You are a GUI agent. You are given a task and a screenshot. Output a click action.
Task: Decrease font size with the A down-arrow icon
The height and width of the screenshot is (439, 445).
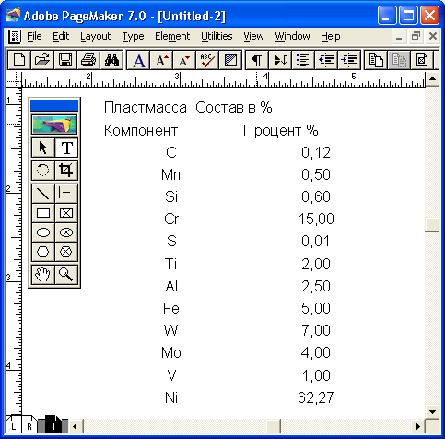184,60
